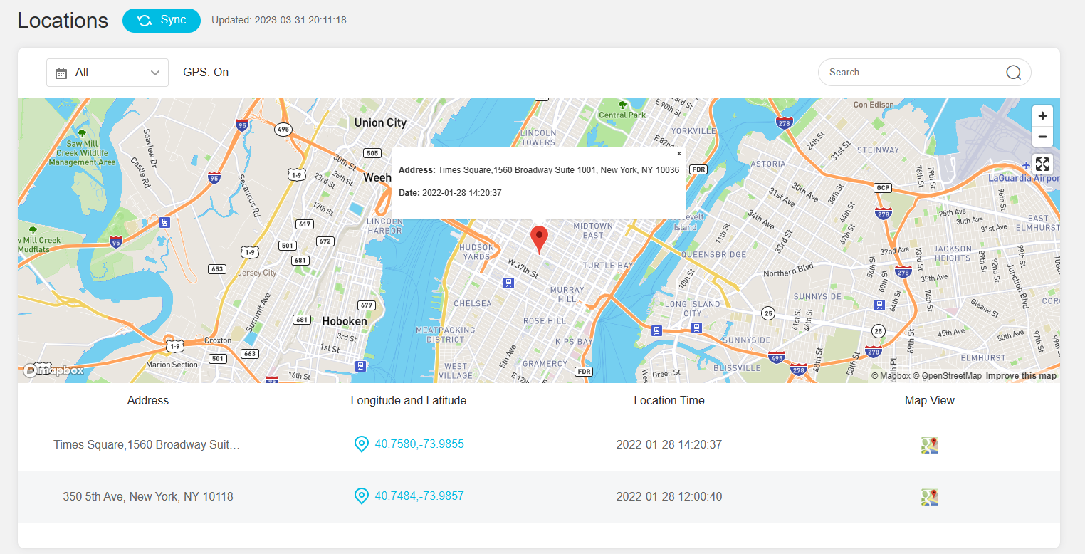Click the Queensbridge map label
1085x554 pixels.
tap(713, 254)
